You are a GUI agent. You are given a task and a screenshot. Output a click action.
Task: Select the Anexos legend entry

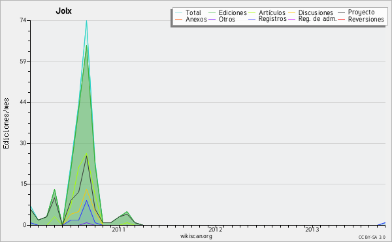(196, 19)
